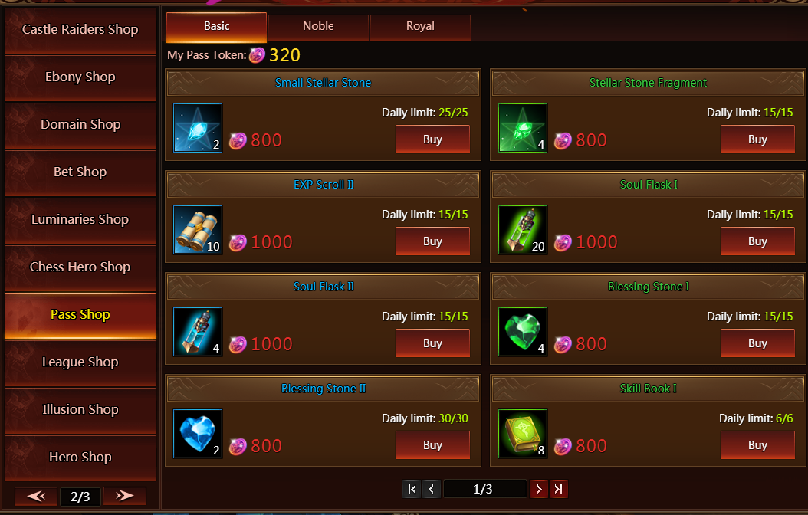
Task: Switch to the Royal tab
Action: (x=421, y=28)
